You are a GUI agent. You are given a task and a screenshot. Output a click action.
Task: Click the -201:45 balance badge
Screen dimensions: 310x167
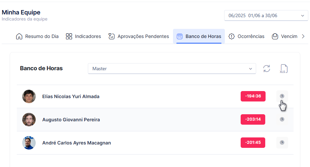point(253,142)
